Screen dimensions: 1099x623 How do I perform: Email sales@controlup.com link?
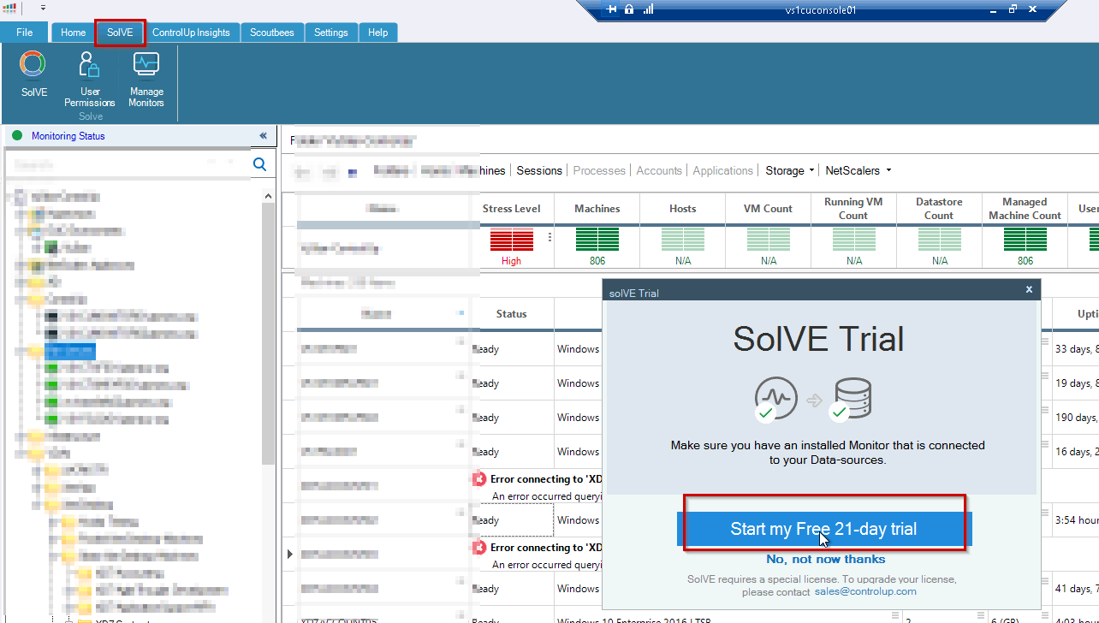pos(865,591)
